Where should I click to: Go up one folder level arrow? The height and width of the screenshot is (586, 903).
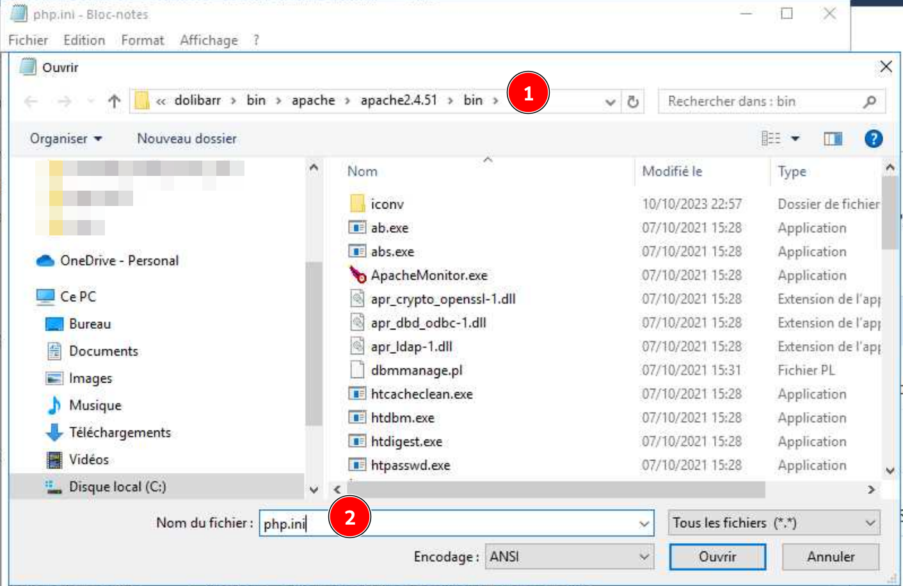(x=114, y=101)
